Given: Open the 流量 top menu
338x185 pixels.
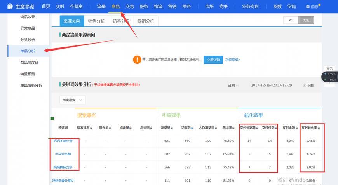Looking at the screenshot, I should click(x=101, y=7).
